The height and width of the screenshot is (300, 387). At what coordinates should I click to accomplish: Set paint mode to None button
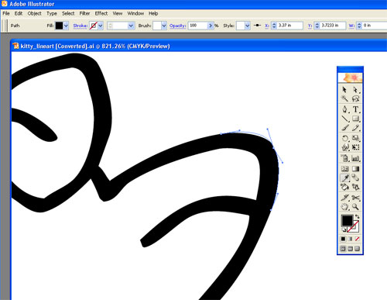[357, 239]
